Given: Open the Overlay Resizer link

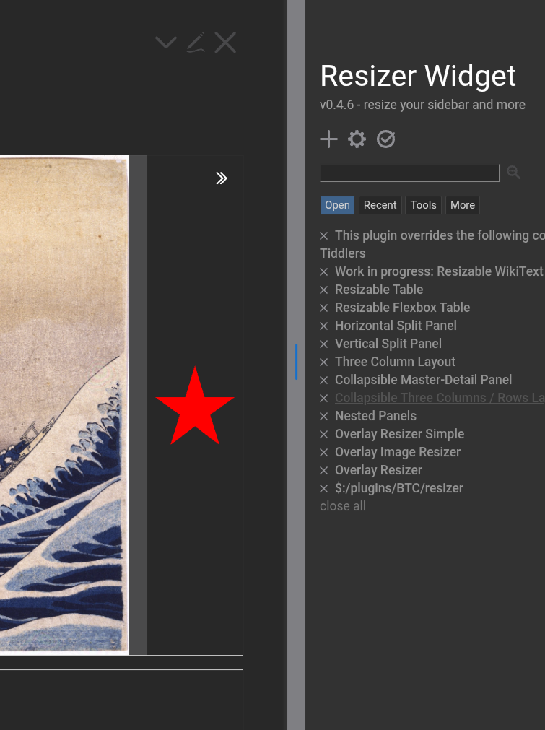Looking at the screenshot, I should pyautogui.click(x=378, y=470).
